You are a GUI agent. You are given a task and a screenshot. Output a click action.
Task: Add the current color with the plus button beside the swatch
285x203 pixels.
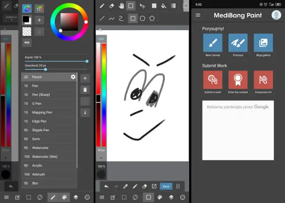click(x=39, y=20)
